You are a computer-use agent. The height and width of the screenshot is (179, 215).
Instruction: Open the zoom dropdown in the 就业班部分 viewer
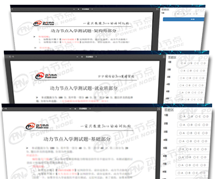click(91, 57)
